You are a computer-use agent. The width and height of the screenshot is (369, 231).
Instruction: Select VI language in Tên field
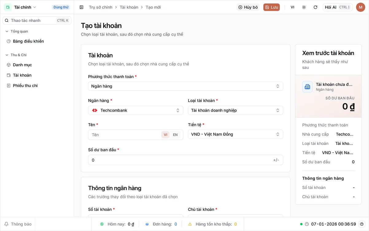pos(165,135)
